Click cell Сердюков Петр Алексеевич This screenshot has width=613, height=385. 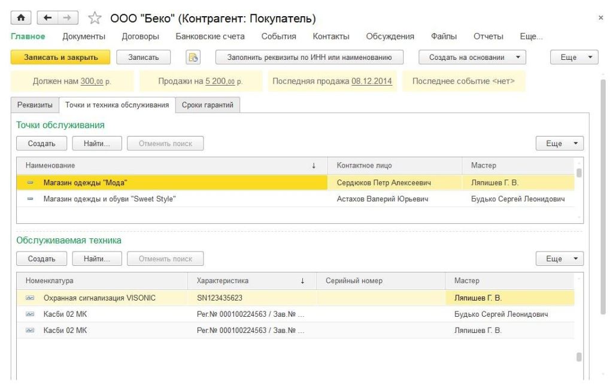click(395, 183)
